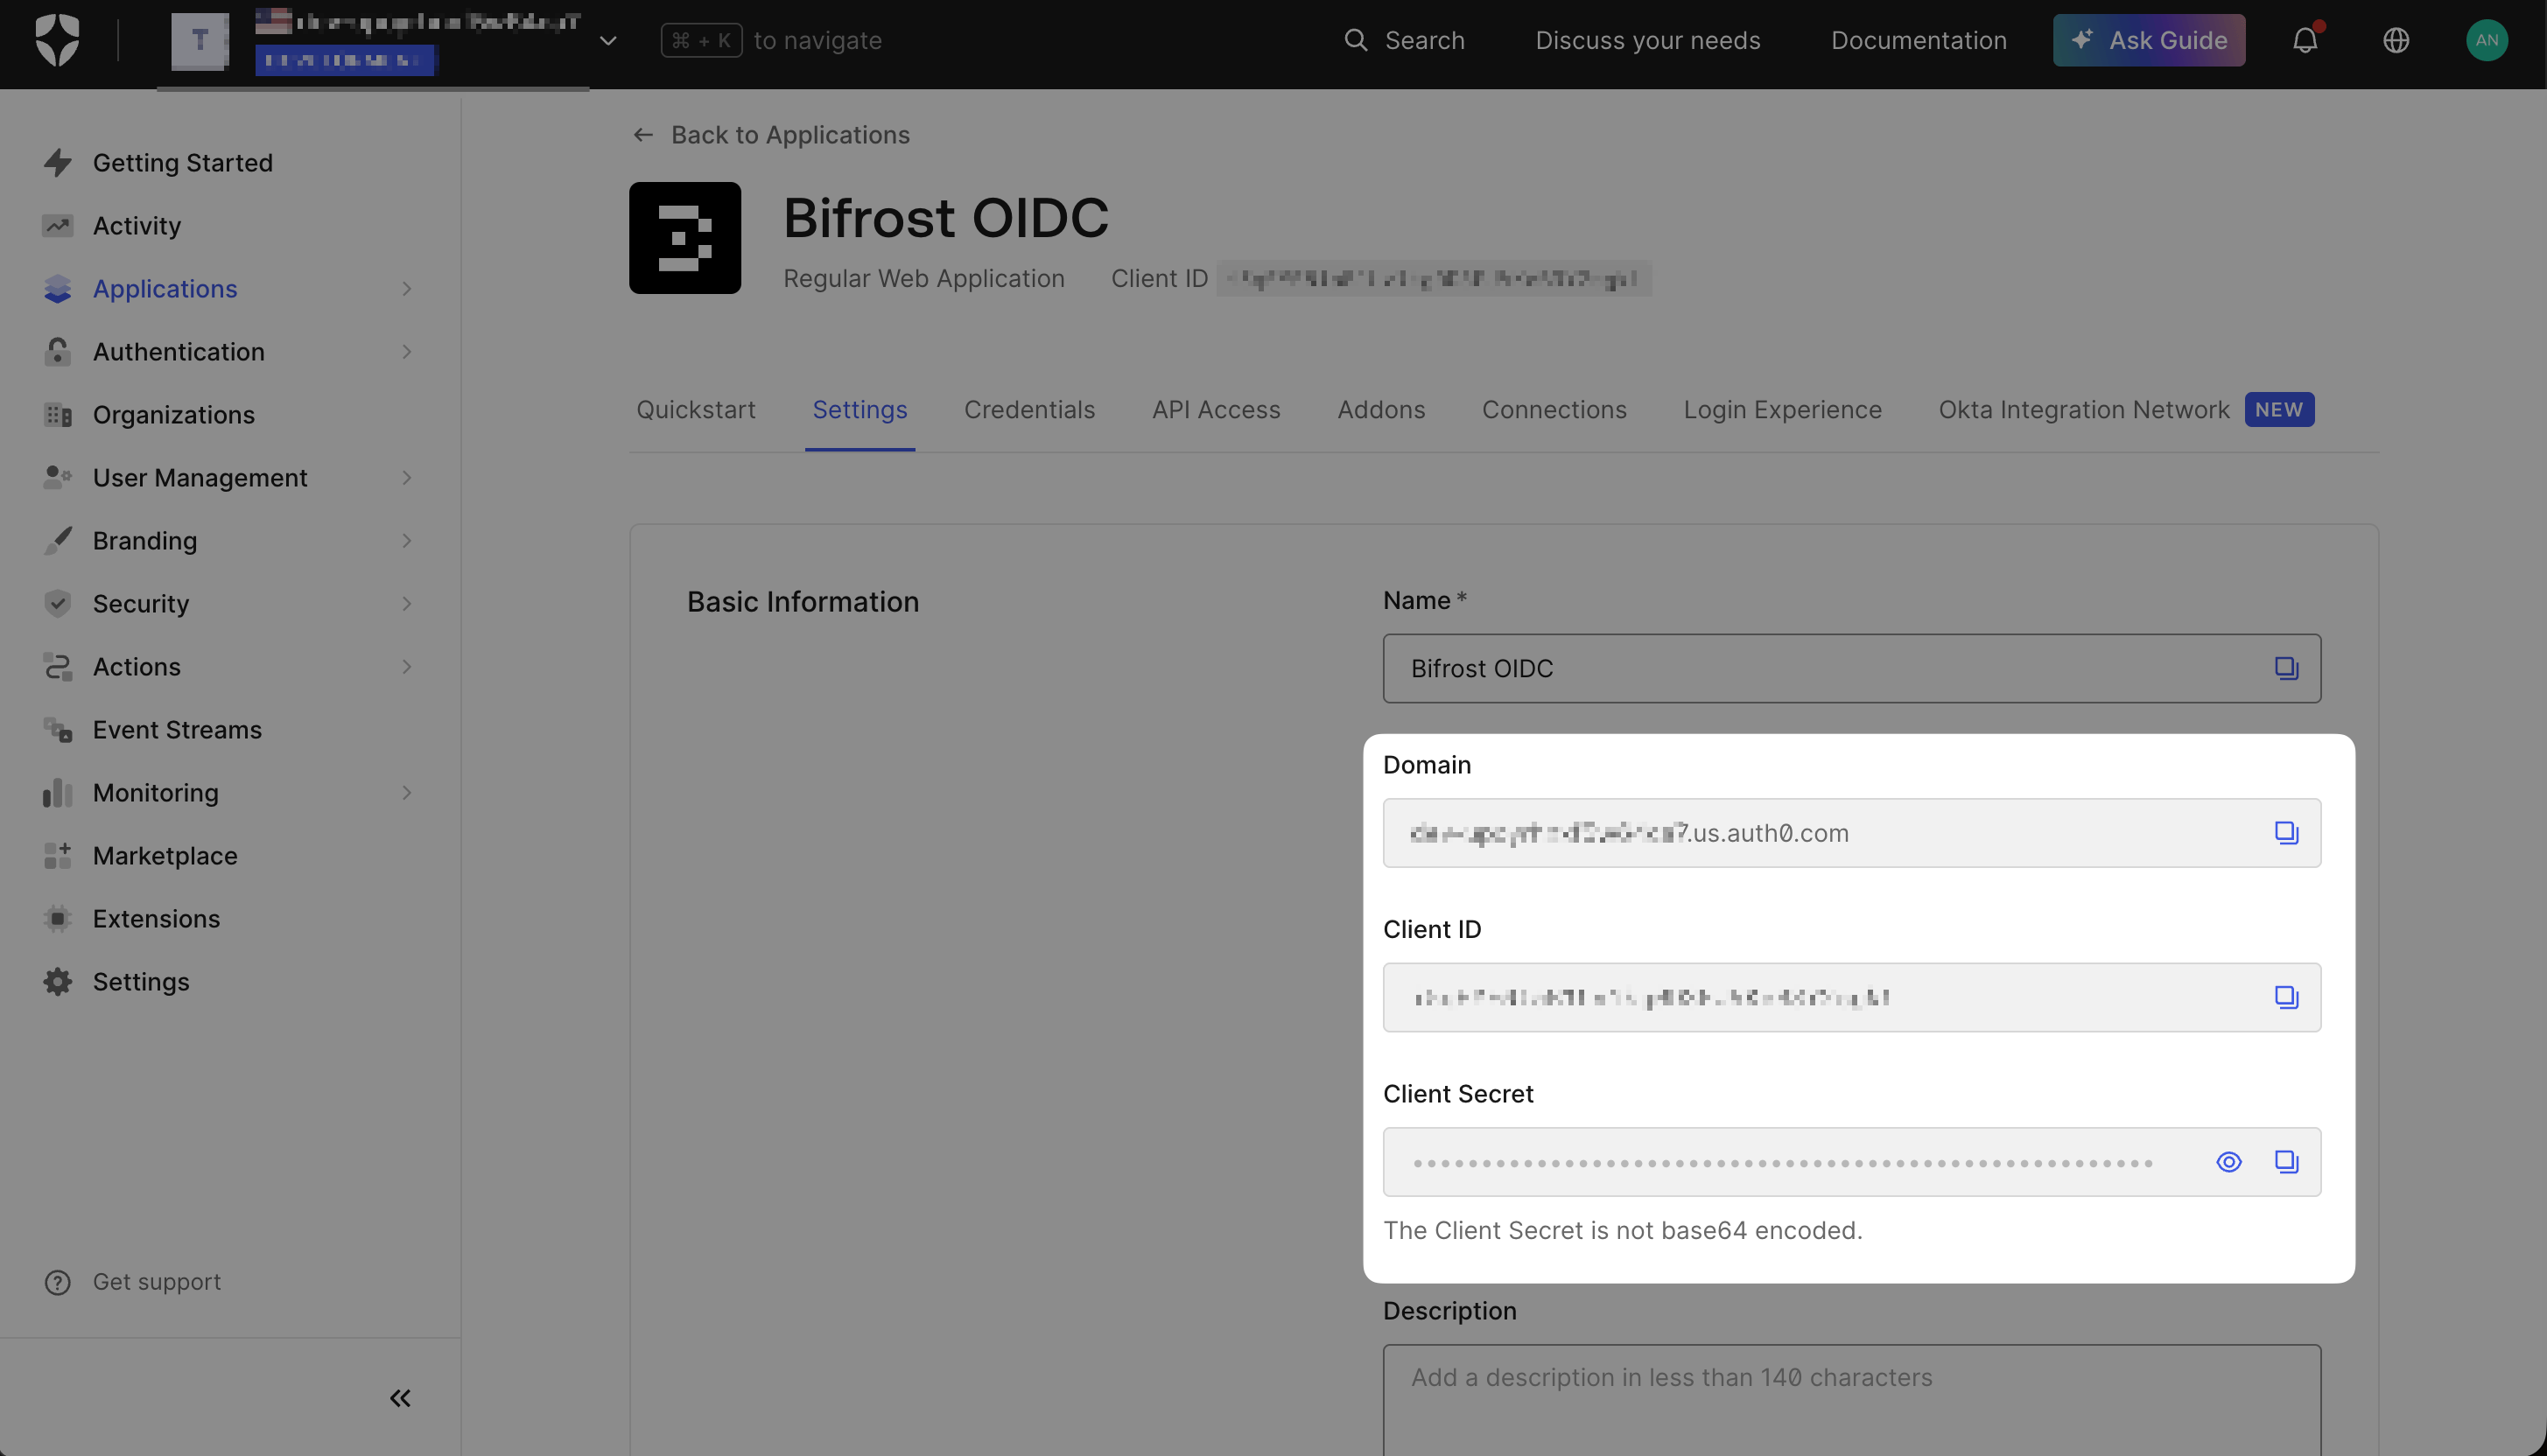Open Organizations in the sidebar
Viewport: 2547px width, 1456px height.
click(x=174, y=414)
